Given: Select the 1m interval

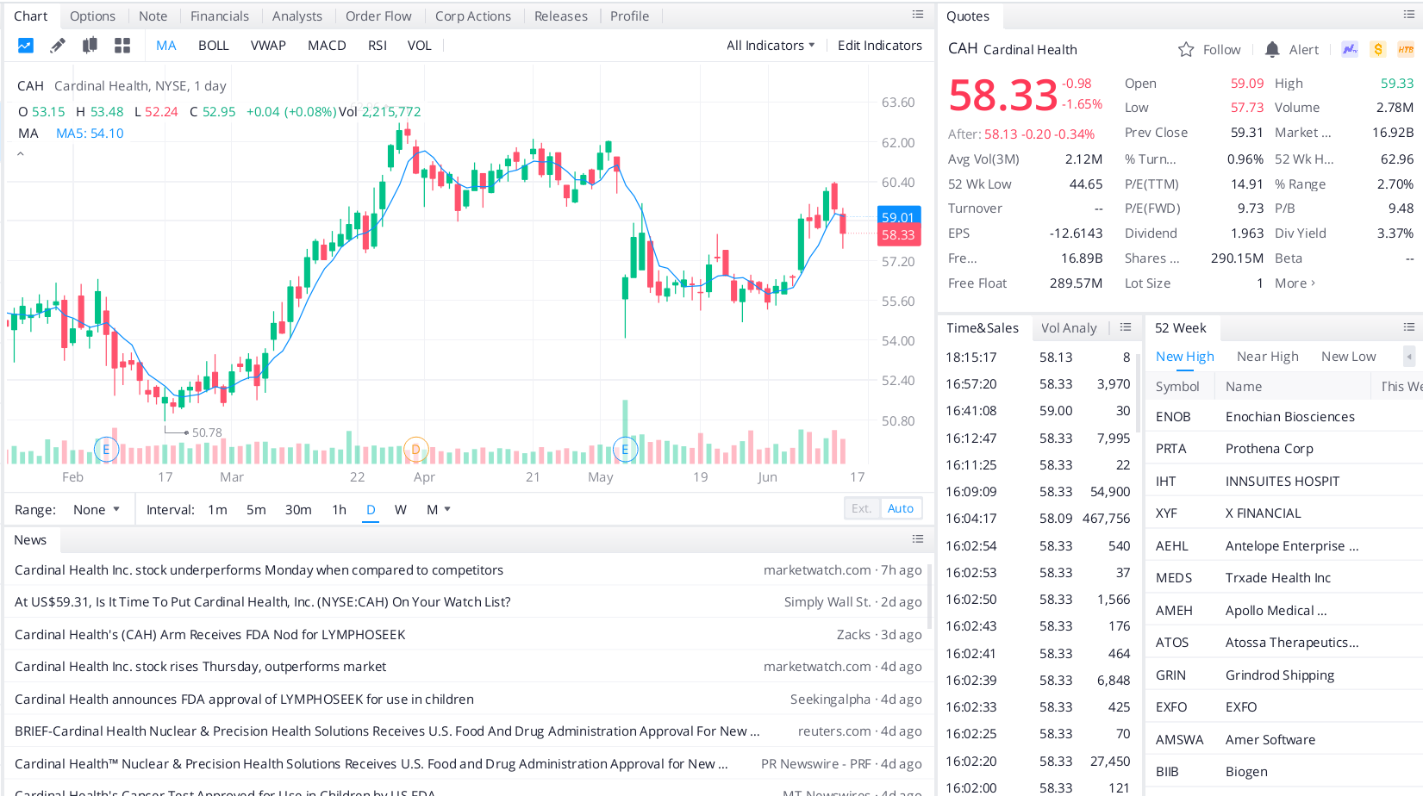Looking at the screenshot, I should point(218,510).
